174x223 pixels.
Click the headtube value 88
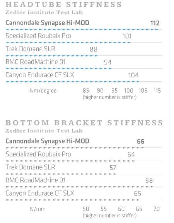coord(94,49)
